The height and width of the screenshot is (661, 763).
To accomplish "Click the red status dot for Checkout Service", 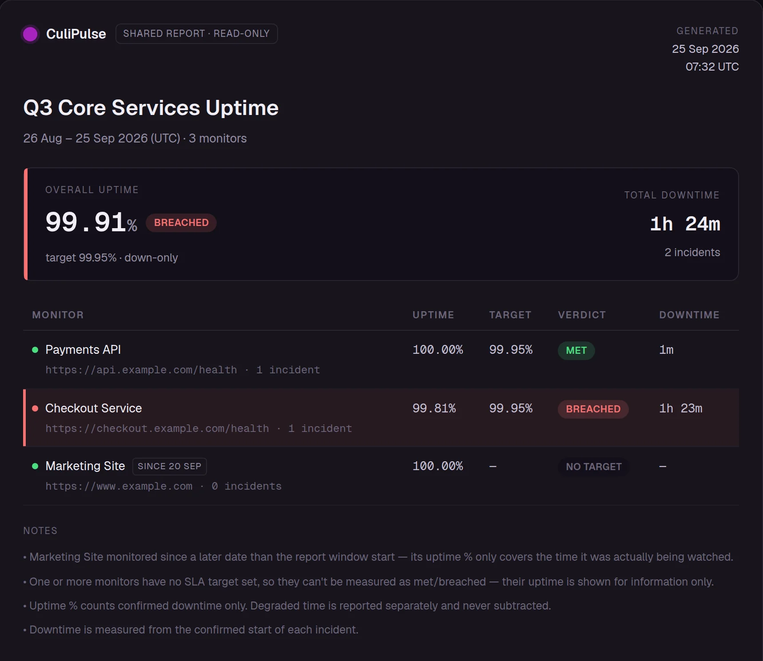I will click(x=35, y=408).
